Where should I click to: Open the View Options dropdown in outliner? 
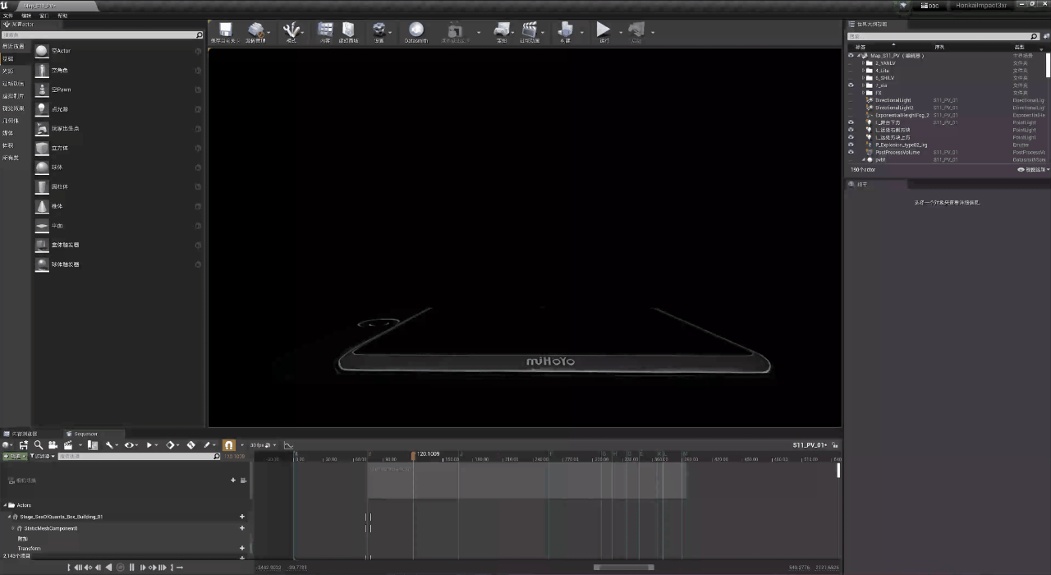[1033, 169]
